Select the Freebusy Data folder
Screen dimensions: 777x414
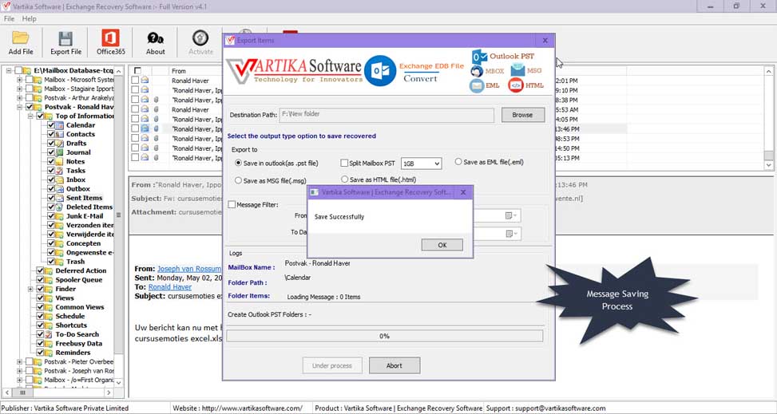tap(79, 343)
